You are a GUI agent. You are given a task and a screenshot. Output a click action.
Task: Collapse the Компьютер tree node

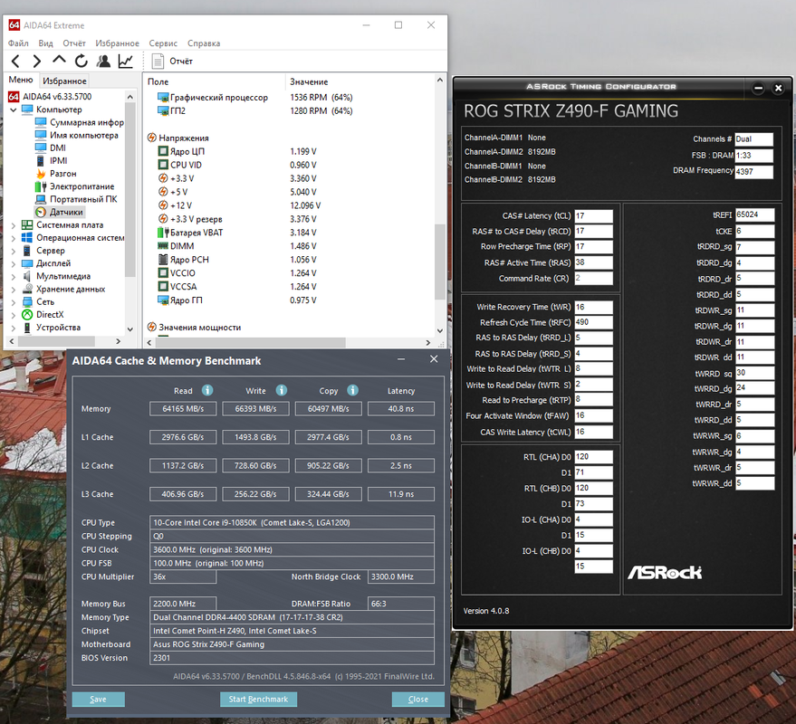pyautogui.click(x=14, y=110)
